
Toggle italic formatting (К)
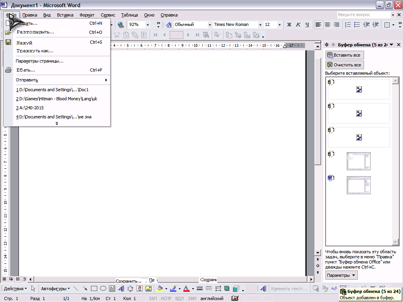[x=298, y=25]
